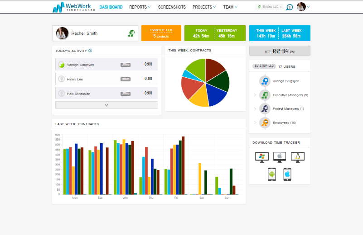This screenshot has width=363, height=235.
Task: Click Helen Lee's name in activity
Action: (x=75, y=79)
